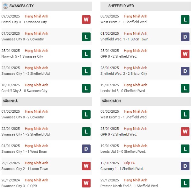Click D badge for Sheffield Wed. vs Luton Town

[185, 37]
